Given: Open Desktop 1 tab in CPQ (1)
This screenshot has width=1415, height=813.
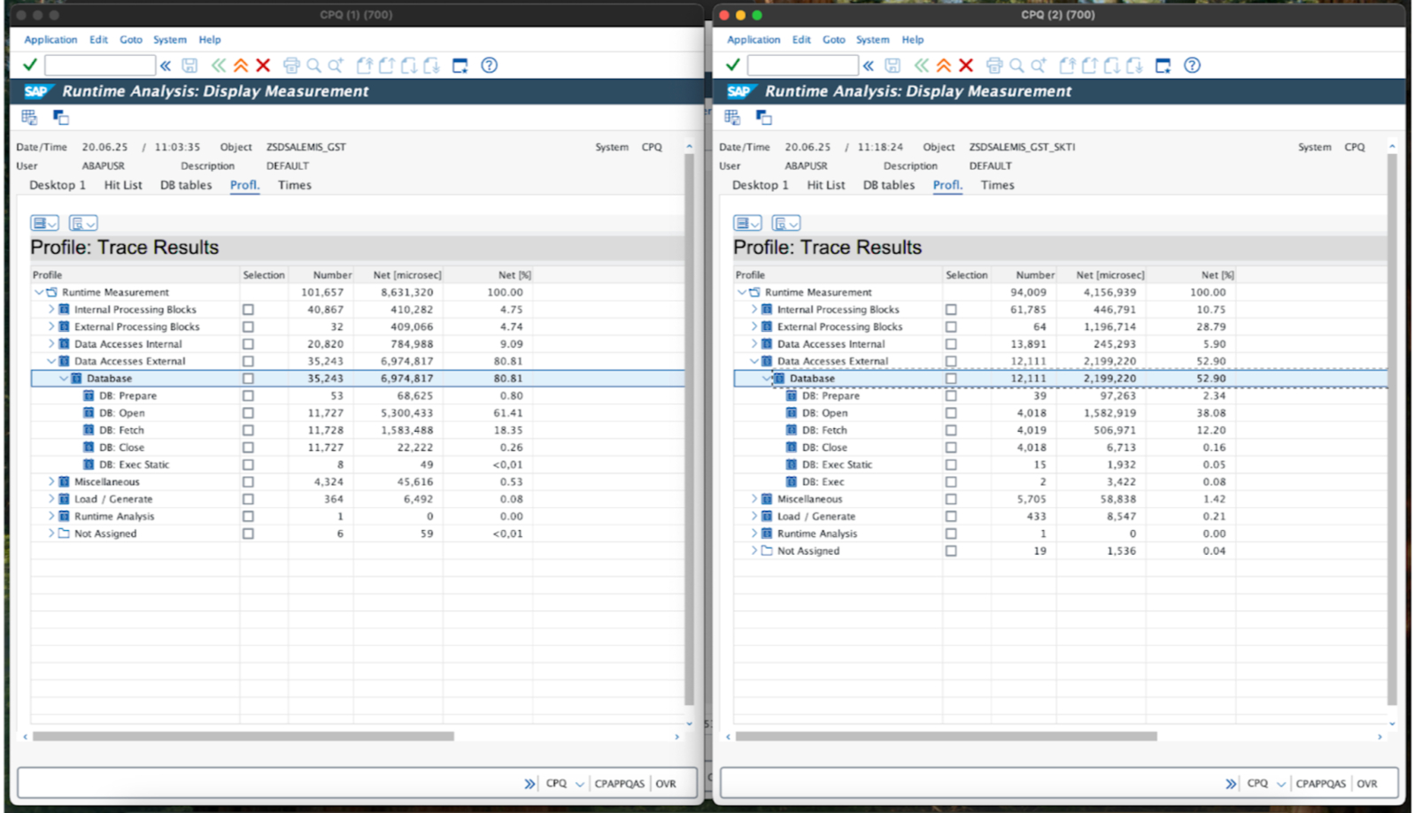Looking at the screenshot, I should (58, 185).
